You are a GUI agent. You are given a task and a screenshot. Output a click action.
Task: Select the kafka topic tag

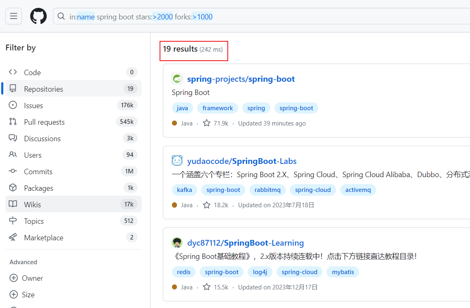point(184,190)
